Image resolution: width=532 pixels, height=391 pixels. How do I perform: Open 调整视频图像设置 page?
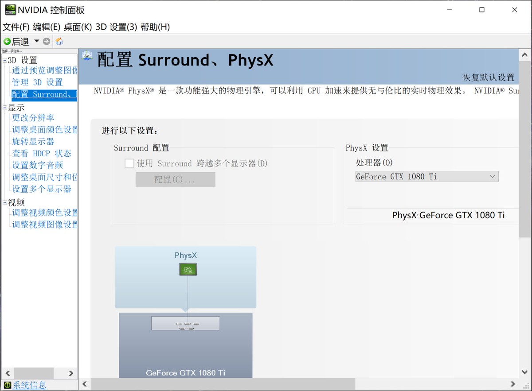point(45,225)
